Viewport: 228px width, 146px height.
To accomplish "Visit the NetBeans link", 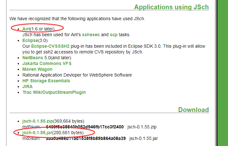I will 33,58.
